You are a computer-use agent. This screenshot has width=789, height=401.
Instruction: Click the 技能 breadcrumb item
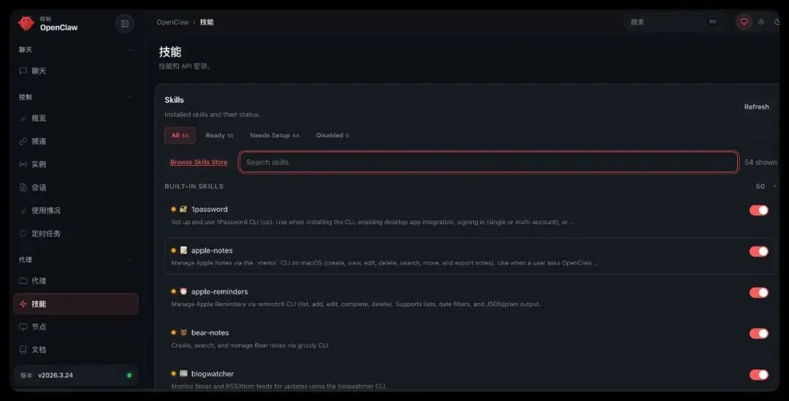pyautogui.click(x=207, y=22)
